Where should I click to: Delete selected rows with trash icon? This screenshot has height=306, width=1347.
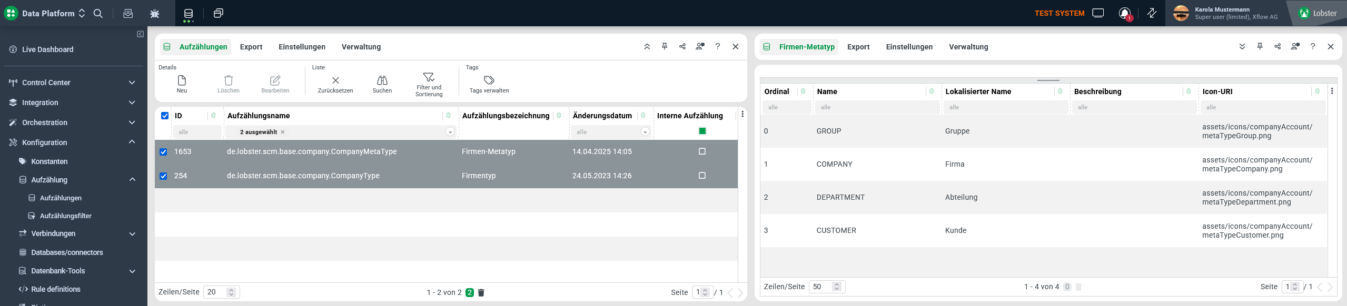coord(481,292)
